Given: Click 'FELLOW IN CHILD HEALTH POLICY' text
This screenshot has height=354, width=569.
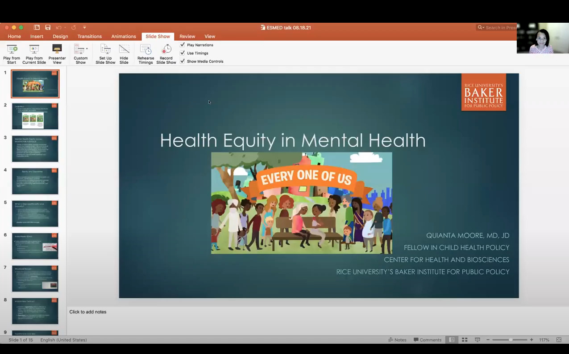Looking at the screenshot, I should pos(457,247).
